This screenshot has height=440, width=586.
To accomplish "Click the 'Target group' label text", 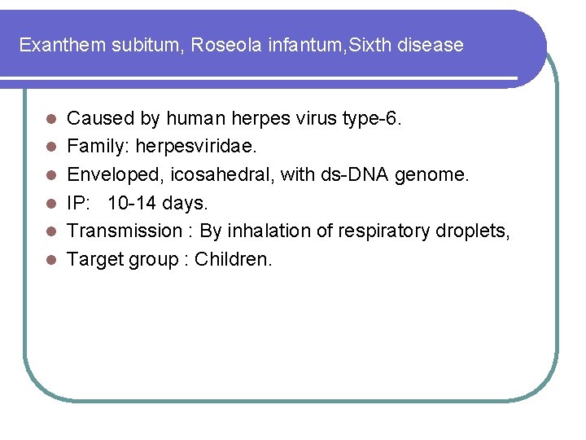I will pos(123,261).
